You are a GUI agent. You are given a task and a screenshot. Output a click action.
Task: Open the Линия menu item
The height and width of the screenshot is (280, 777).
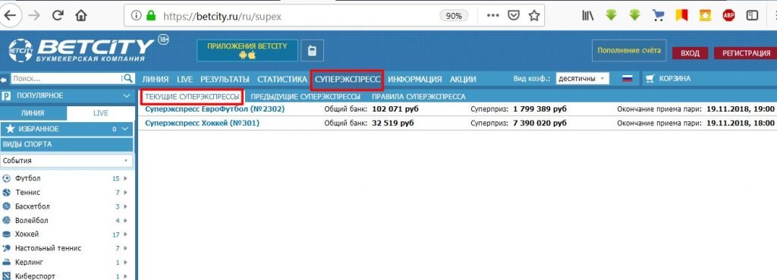coord(155,79)
